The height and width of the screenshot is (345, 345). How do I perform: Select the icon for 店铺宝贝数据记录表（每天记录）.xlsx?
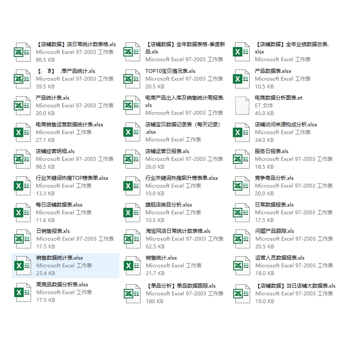pyautogui.click(x=132, y=132)
